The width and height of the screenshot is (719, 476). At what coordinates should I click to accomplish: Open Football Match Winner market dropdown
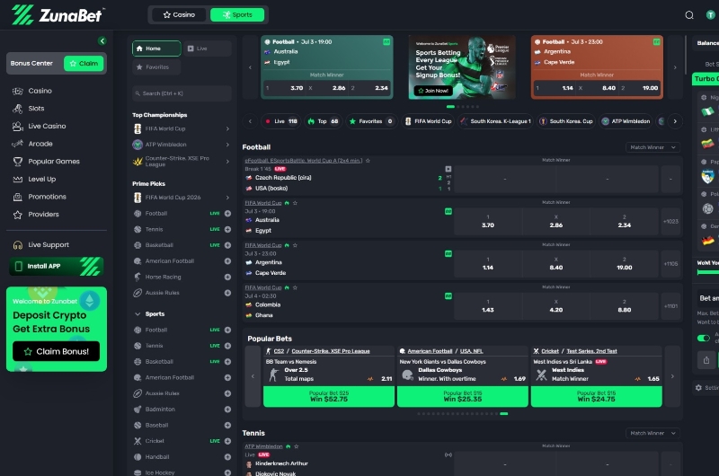(x=652, y=147)
